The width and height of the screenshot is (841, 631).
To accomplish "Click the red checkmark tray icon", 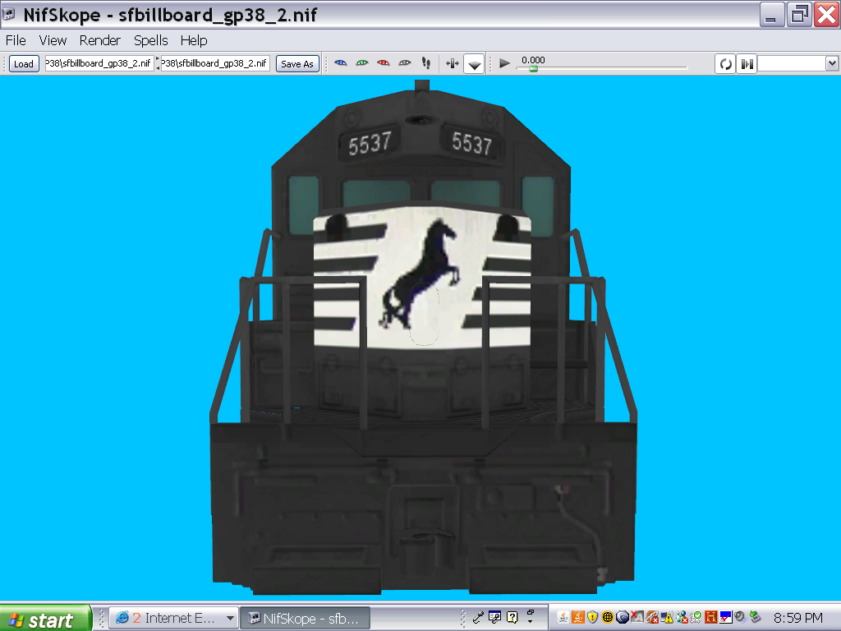I will pos(726,617).
